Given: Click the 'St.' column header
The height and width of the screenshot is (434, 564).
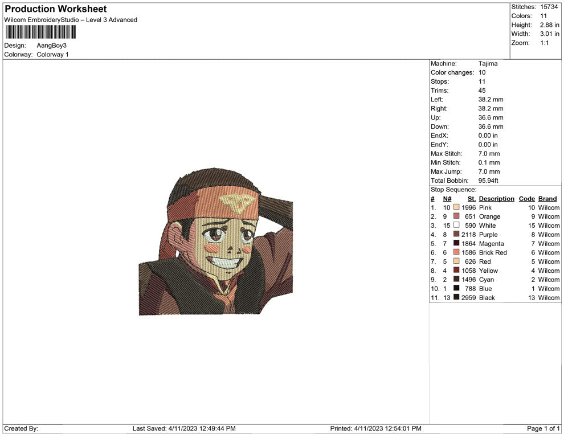Looking at the screenshot, I should 472,199.
